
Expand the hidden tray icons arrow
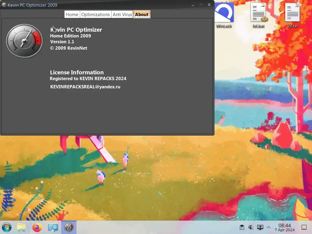(x=269, y=227)
